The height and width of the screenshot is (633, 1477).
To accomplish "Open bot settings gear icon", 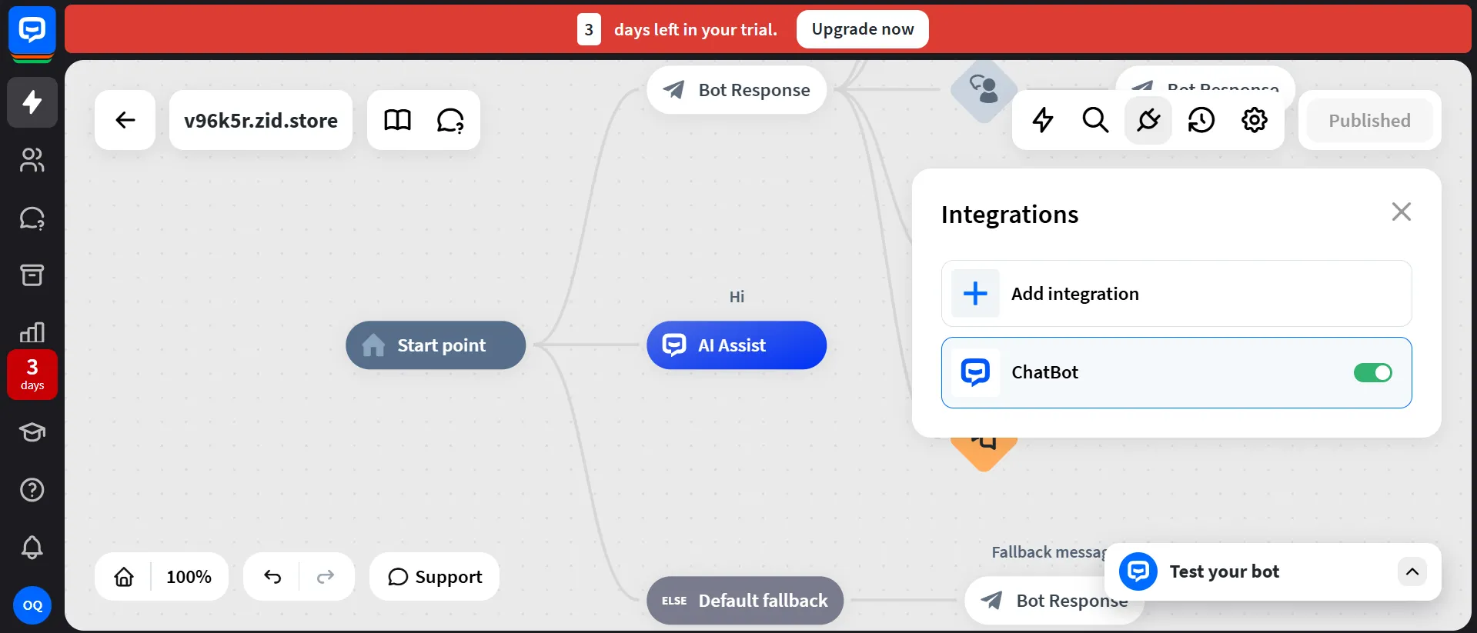I will (1254, 120).
